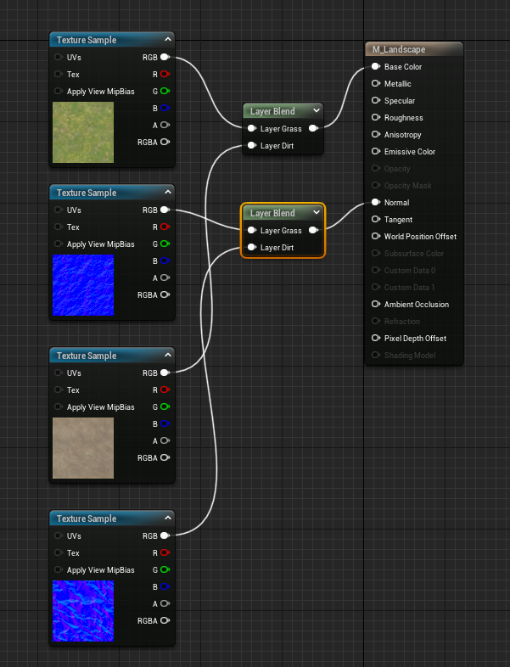This screenshot has width=510, height=667.
Task: Click the Base Color pin on M_Landscape
Action: (x=376, y=67)
